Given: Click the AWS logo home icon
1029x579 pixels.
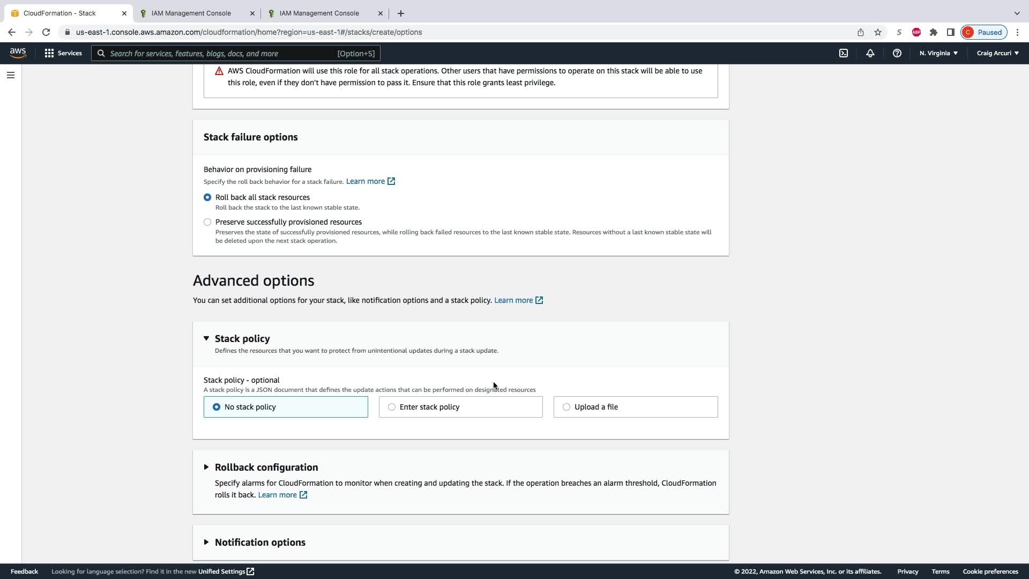Looking at the screenshot, I should [x=18, y=53].
